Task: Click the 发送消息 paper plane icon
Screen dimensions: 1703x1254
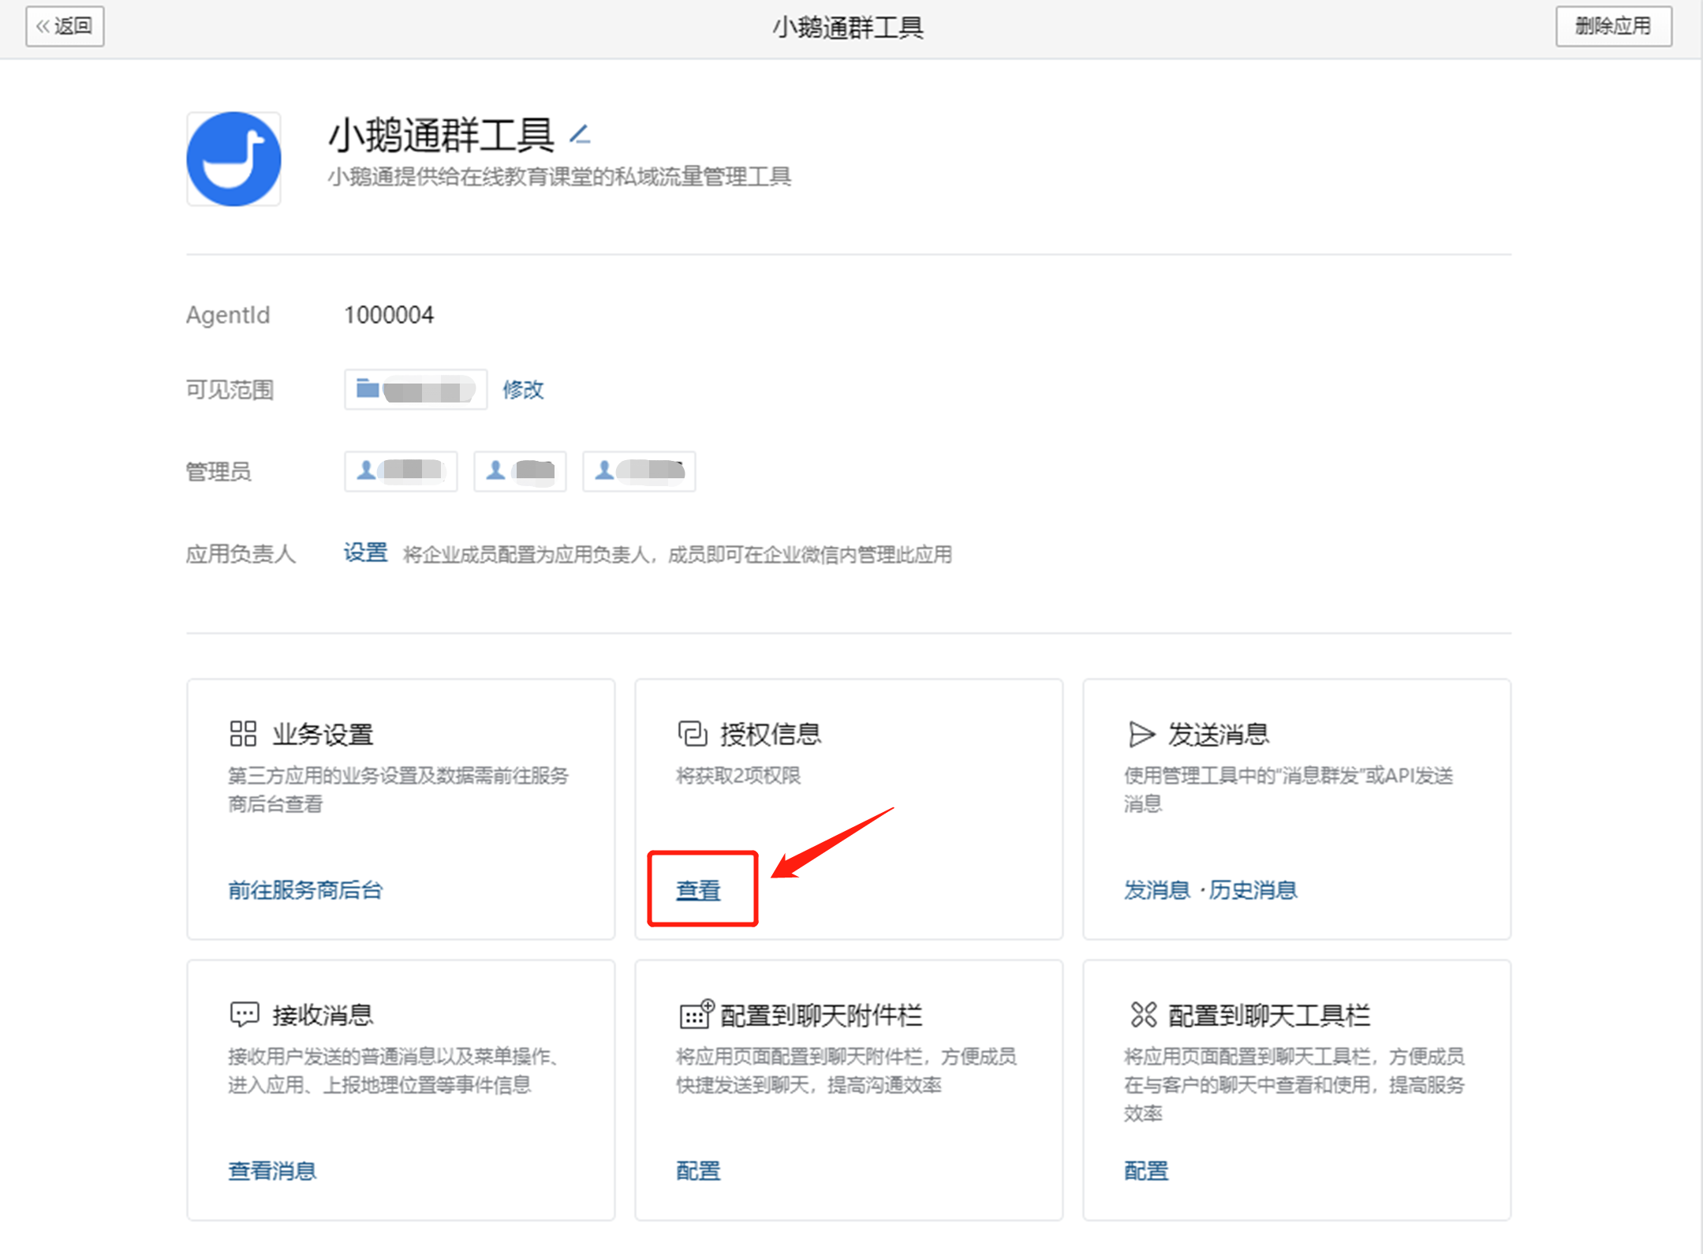Action: click(1141, 734)
